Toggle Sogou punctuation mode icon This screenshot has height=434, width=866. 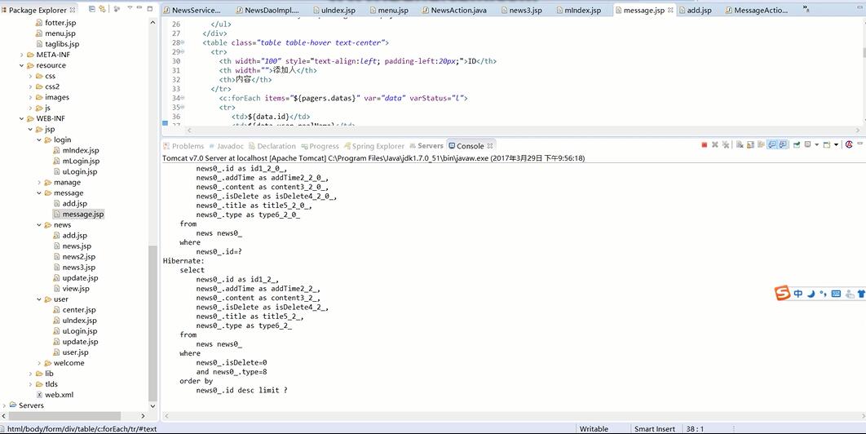[823, 294]
